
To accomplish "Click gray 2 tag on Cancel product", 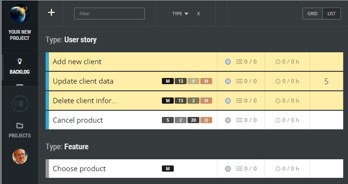I will pyautogui.click(x=181, y=120).
